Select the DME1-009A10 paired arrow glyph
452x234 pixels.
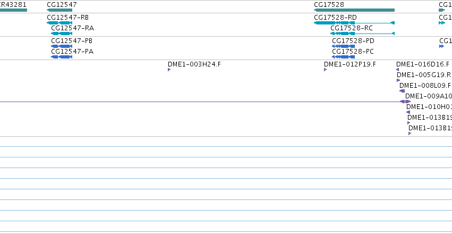[405, 102]
